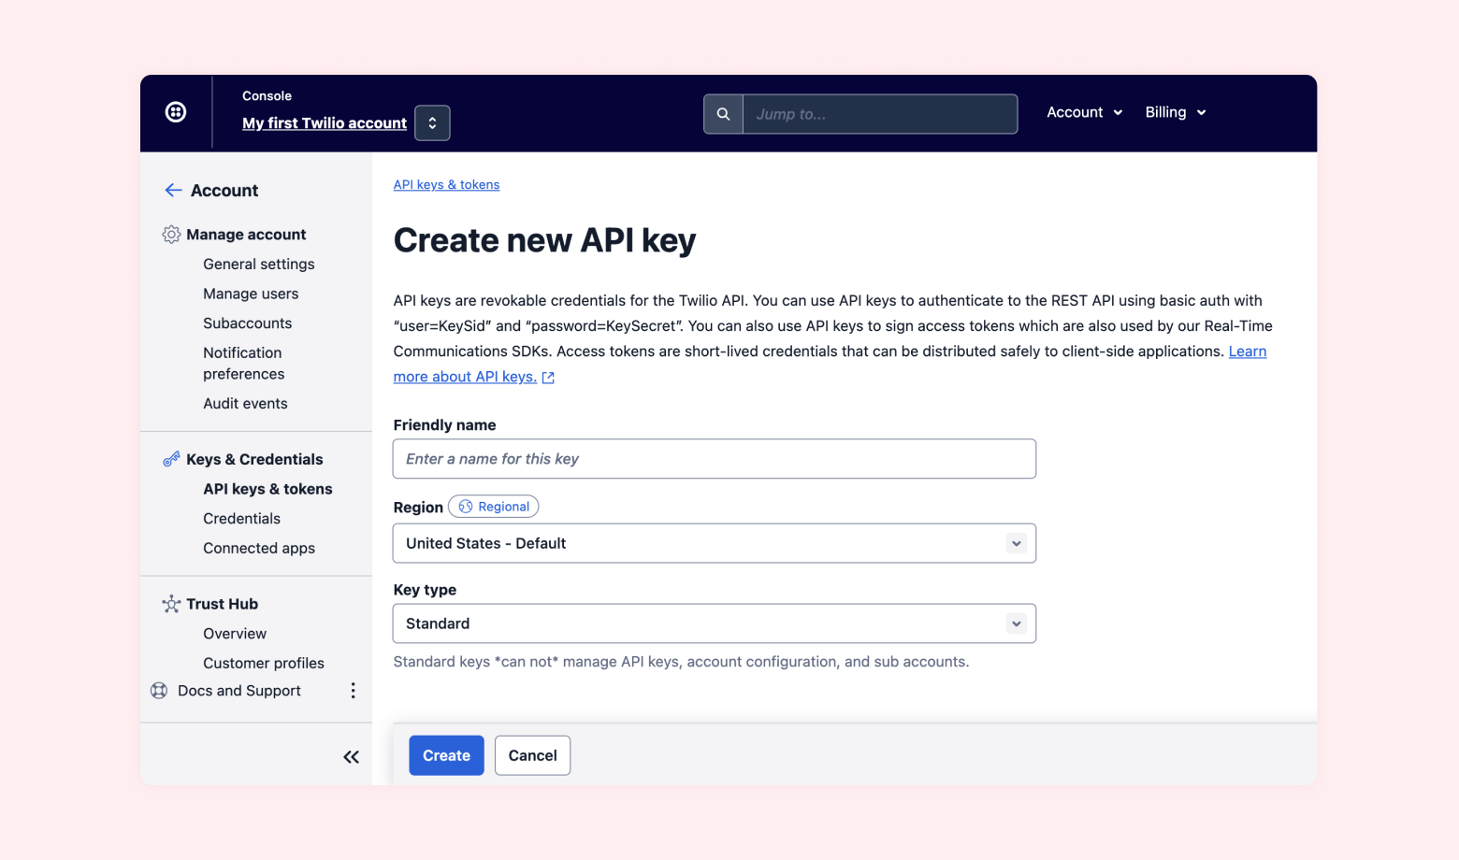Open the Billing dropdown menu
Viewport: 1459px width, 860px height.
tap(1176, 112)
